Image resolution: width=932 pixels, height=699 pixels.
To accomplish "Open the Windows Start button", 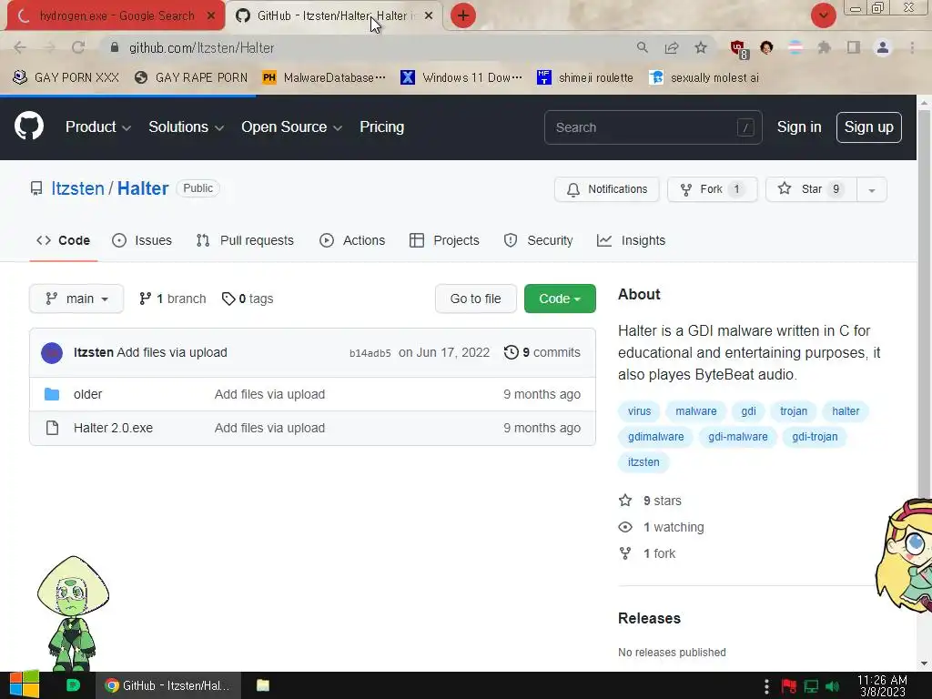I will pos(25,684).
